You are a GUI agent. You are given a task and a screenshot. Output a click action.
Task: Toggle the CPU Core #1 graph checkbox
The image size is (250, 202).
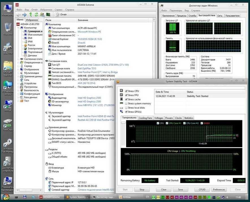[x=167, y=123]
